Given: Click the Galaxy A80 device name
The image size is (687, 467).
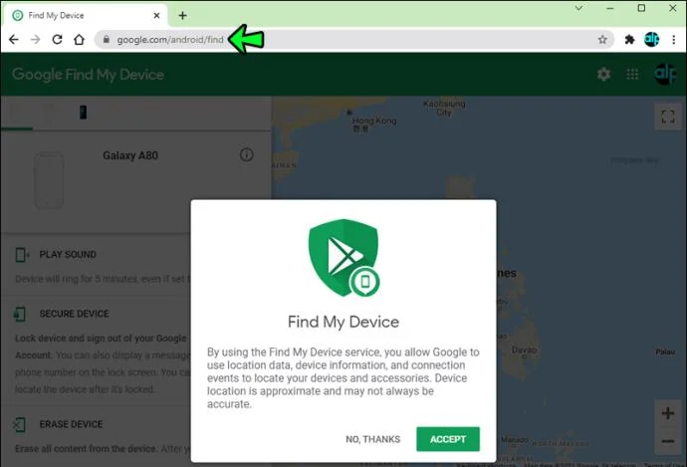Looking at the screenshot, I should coord(130,155).
